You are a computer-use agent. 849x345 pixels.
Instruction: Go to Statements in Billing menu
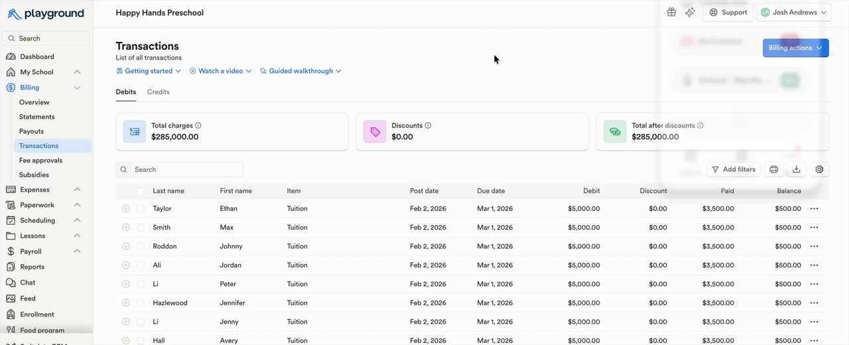[x=37, y=117]
